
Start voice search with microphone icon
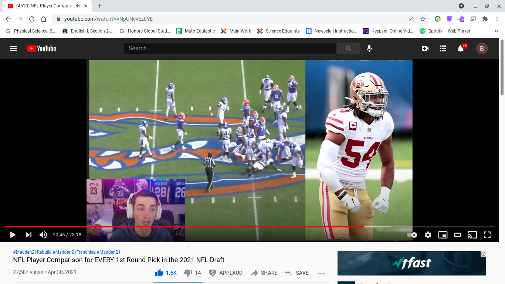(x=369, y=48)
